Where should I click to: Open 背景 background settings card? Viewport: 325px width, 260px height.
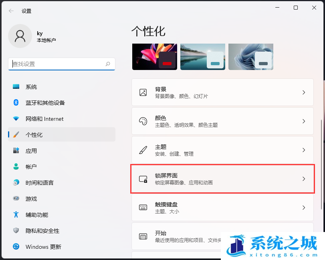(222, 92)
